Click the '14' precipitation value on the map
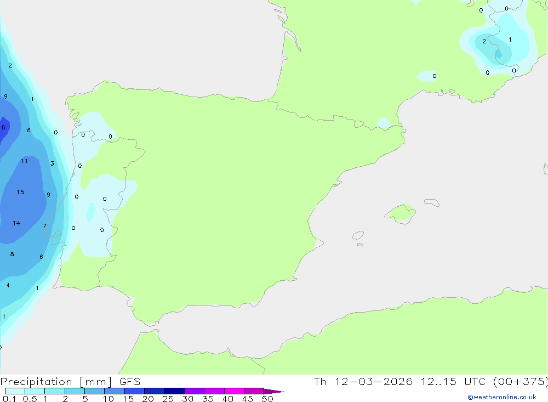548x402 pixels. point(16,223)
